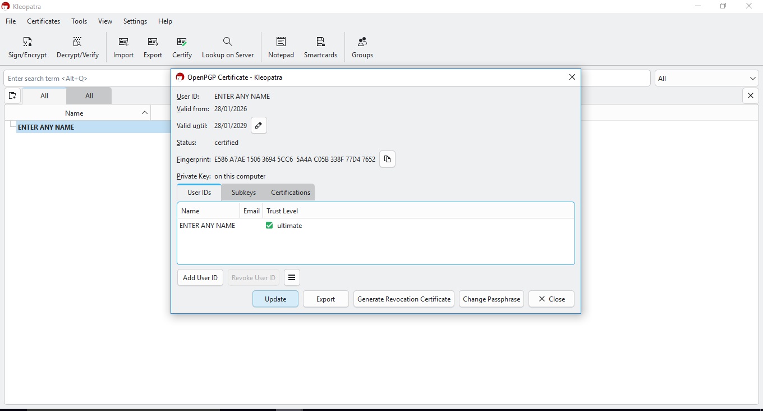Click the Name column header in the User IDs table
Image resolution: width=763 pixels, height=411 pixels.
(x=208, y=211)
